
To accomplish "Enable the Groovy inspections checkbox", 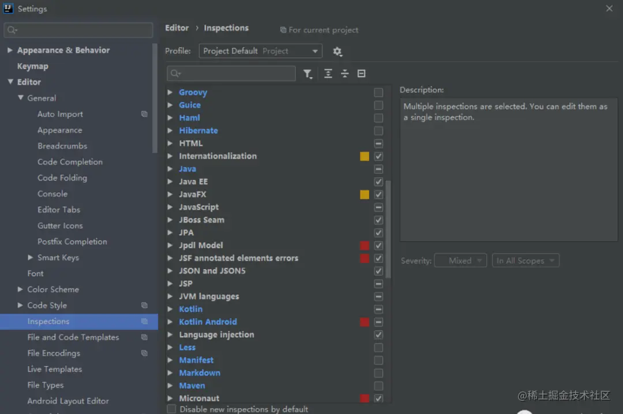I will tap(378, 93).
